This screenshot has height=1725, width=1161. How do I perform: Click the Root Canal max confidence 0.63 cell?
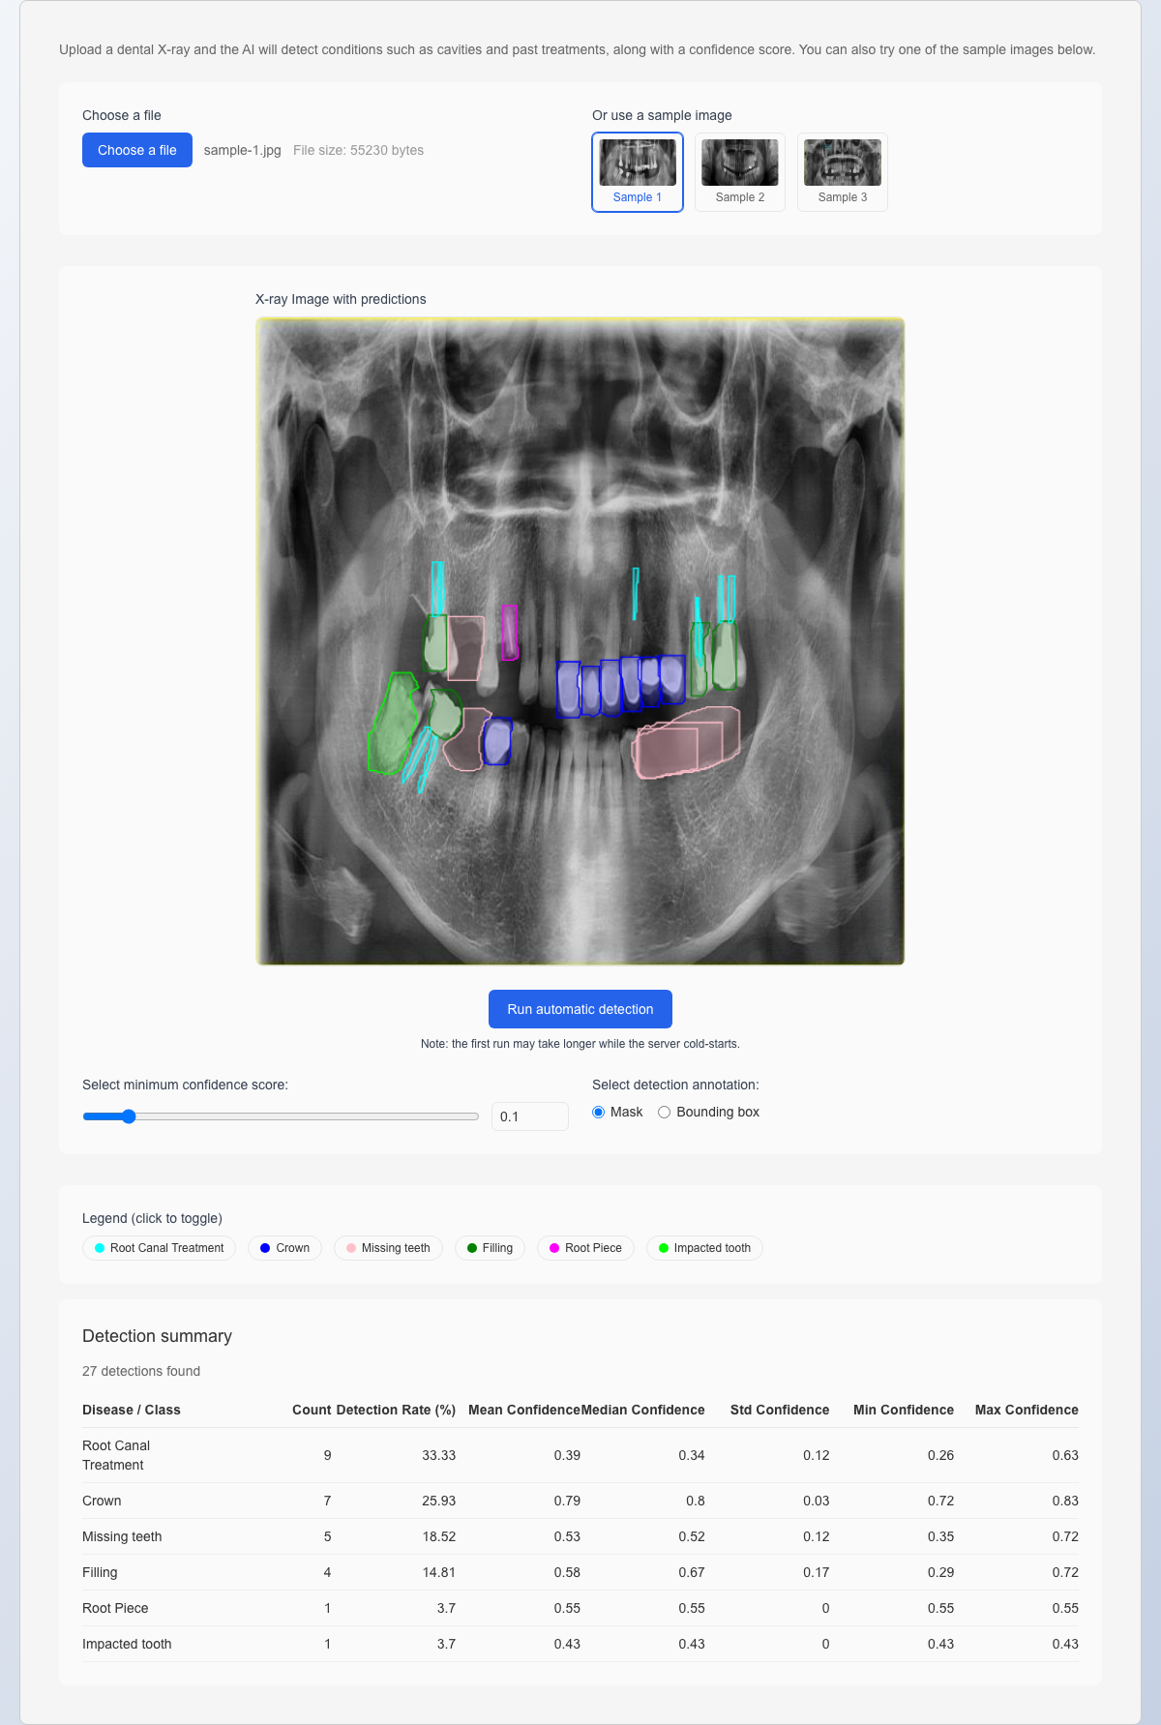coord(1065,1455)
